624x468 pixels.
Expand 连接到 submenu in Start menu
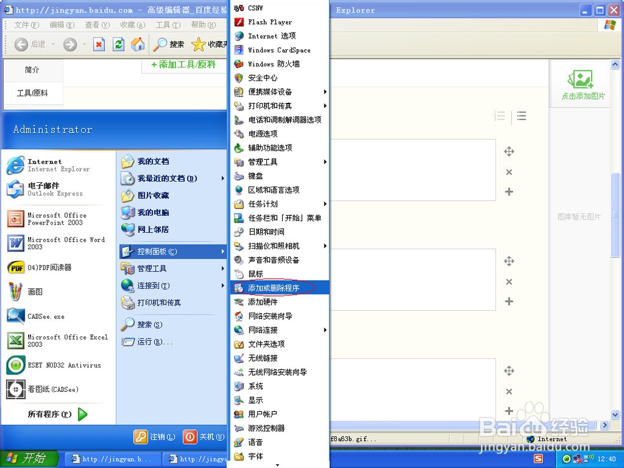pos(173,285)
